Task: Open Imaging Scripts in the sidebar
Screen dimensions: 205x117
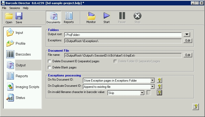Action: click(27, 87)
